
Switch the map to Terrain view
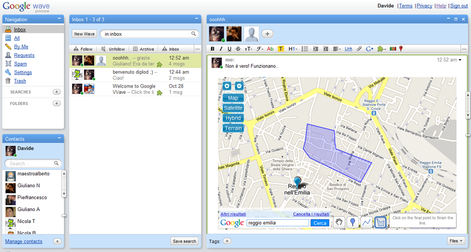pyautogui.click(x=233, y=128)
